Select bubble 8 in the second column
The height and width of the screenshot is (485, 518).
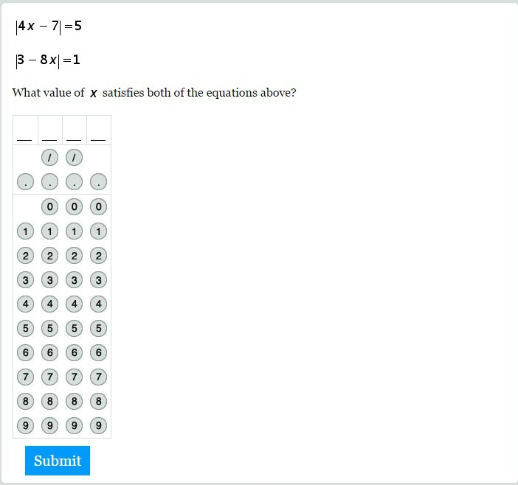coord(49,401)
